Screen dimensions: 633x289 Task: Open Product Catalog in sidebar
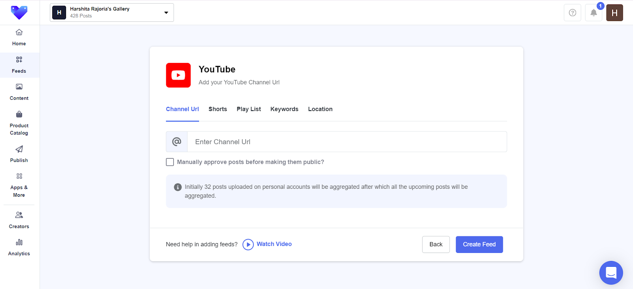coord(19,123)
